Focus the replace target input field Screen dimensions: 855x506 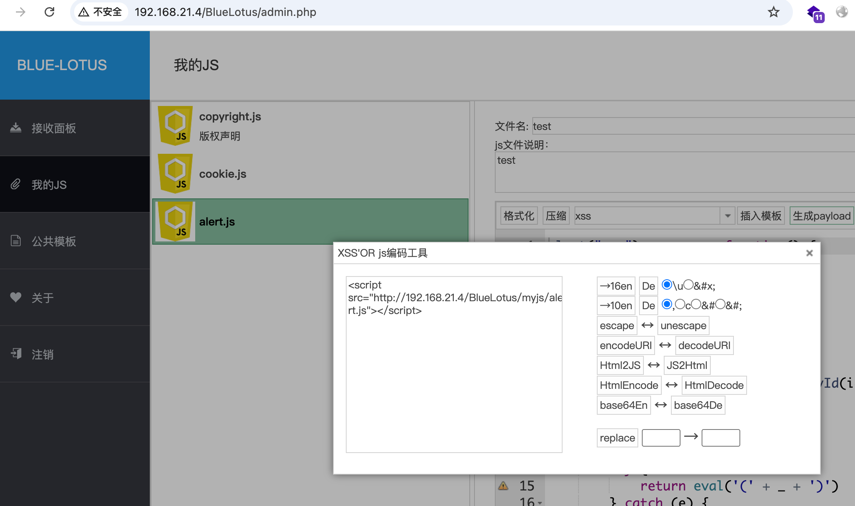click(721, 437)
